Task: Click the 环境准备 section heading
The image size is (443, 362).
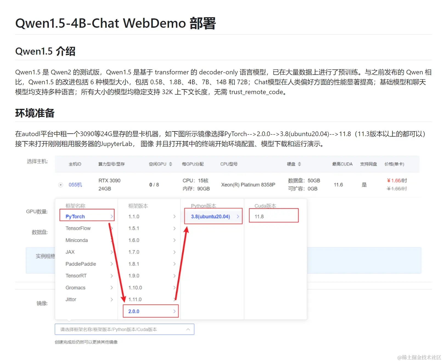Action: pyautogui.click(x=35, y=113)
